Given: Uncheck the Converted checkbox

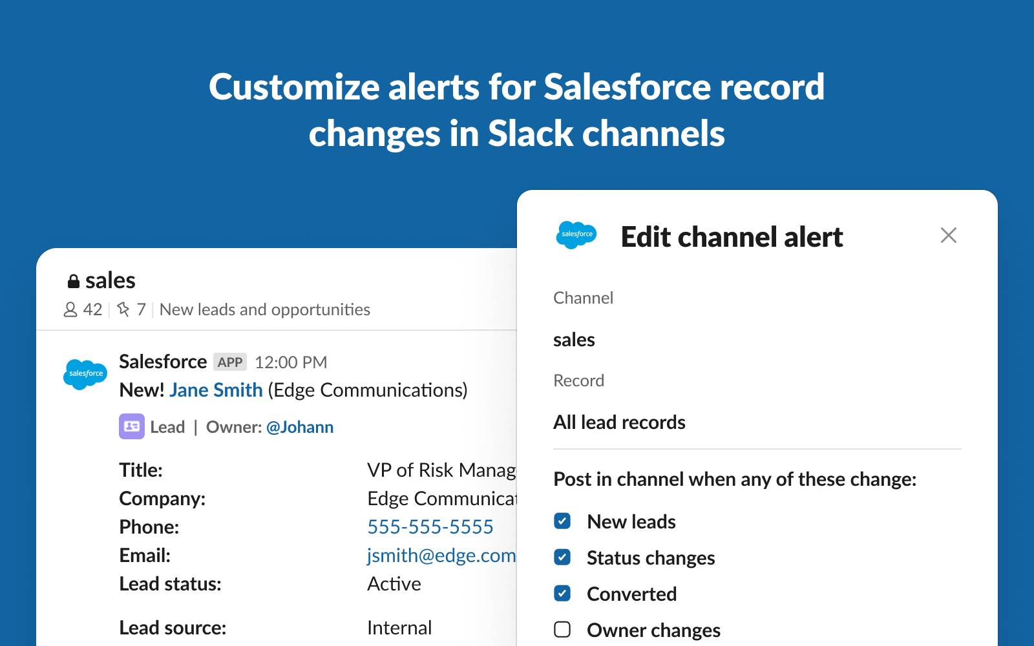Looking at the screenshot, I should (562, 593).
